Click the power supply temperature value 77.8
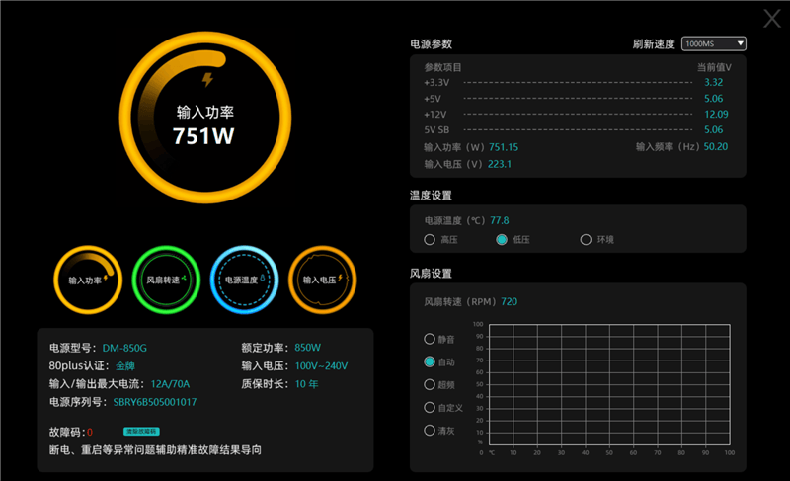This screenshot has width=790, height=481. coord(500,220)
